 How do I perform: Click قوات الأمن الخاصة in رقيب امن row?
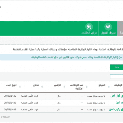point(29,110)
